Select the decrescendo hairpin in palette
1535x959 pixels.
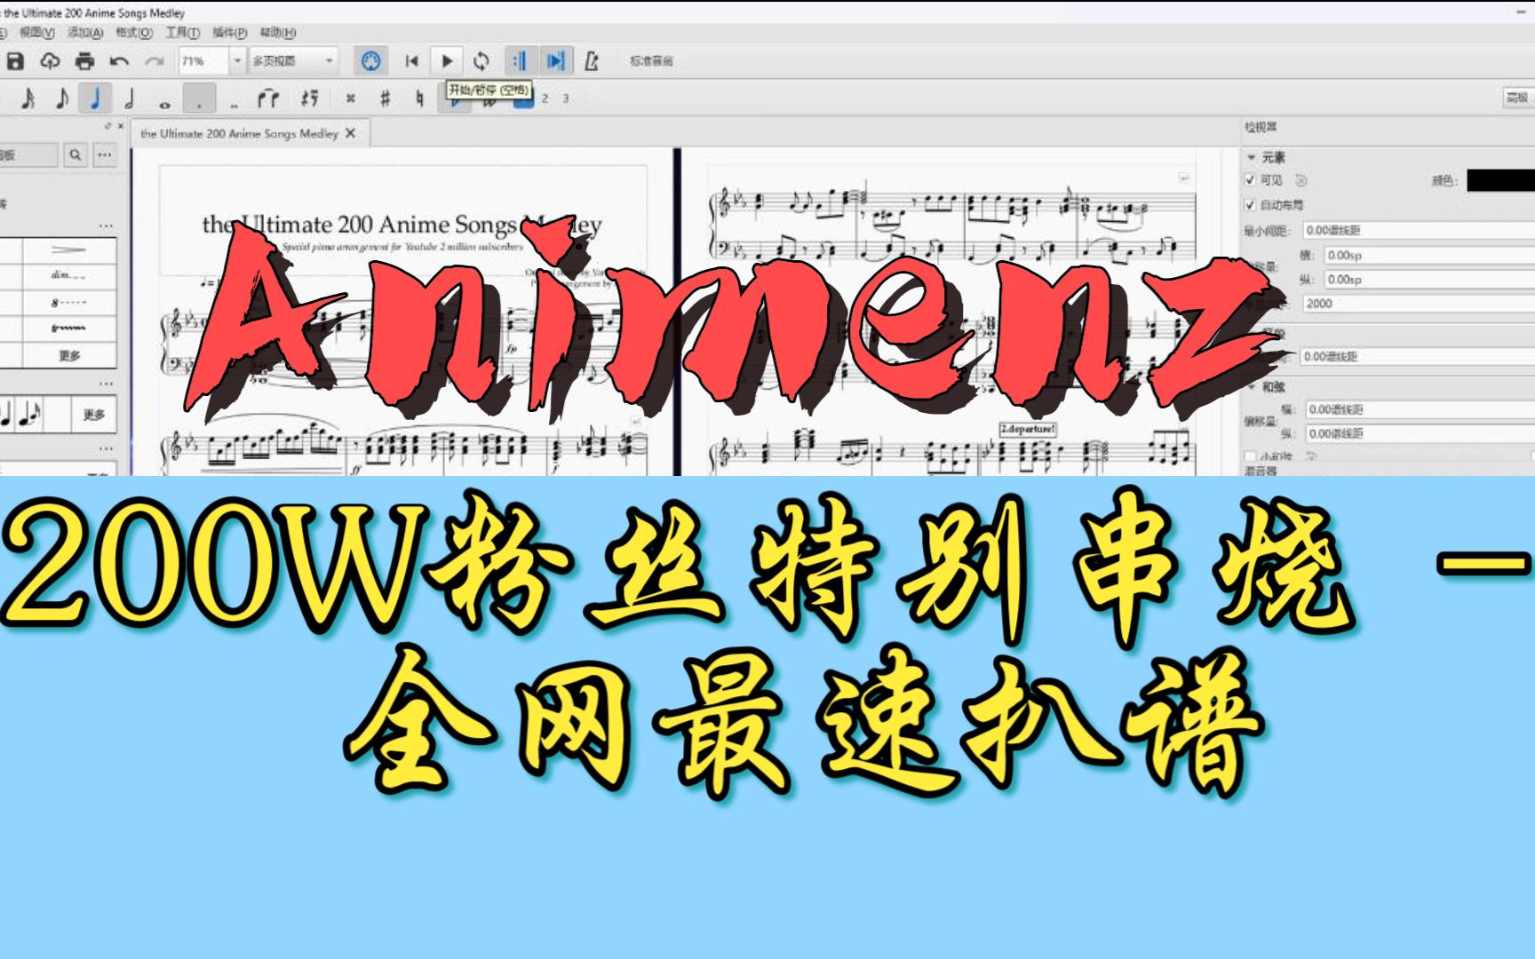pos(68,250)
